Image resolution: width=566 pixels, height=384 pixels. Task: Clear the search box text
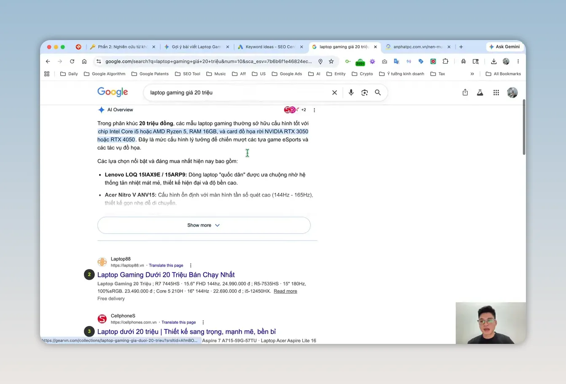pyautogui.click(x=334, y=92)
